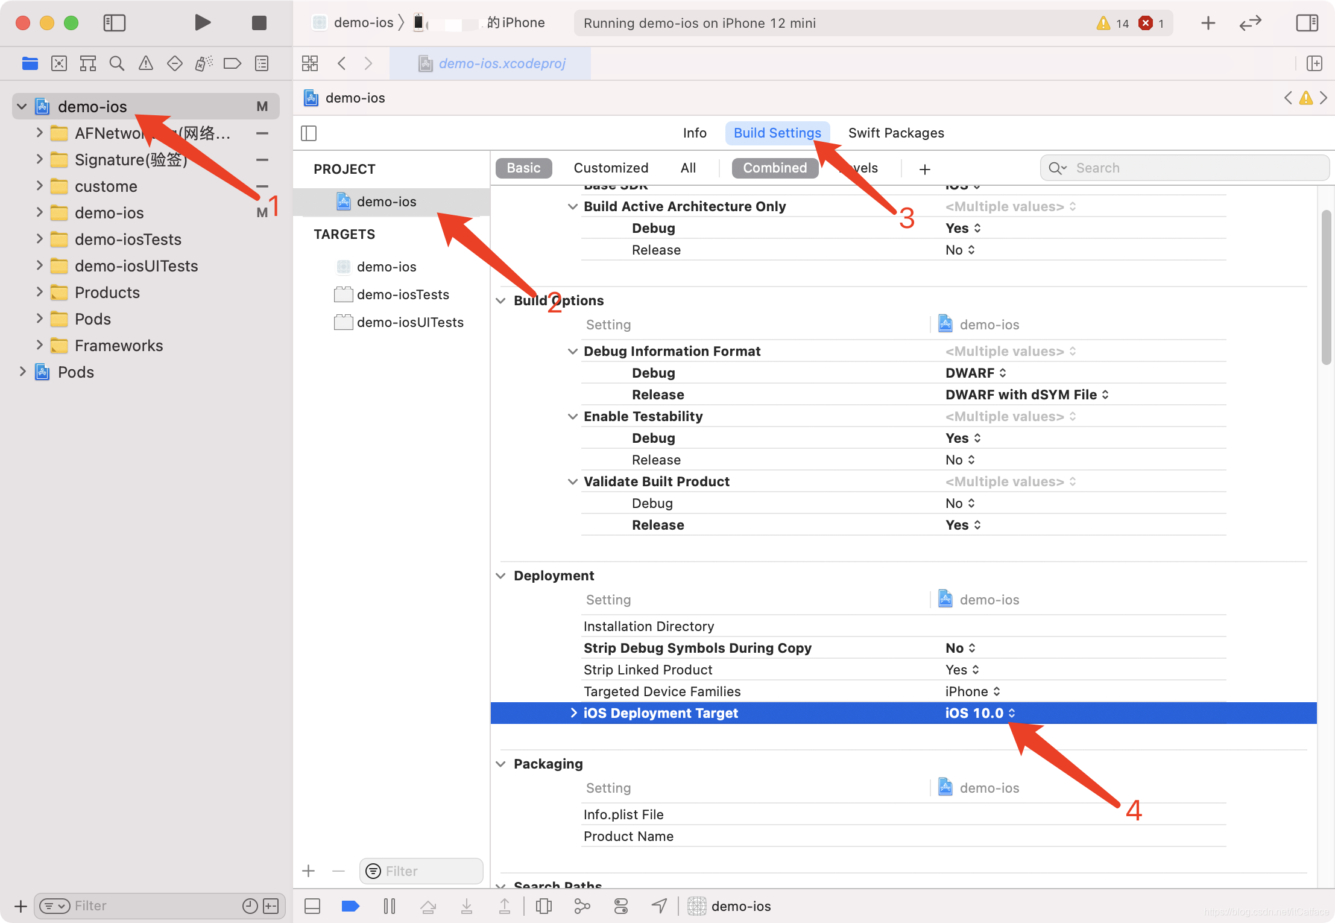Go forward with the right chevron
The width and height of the screenshot is (1335, 923).
click(368, 63)
